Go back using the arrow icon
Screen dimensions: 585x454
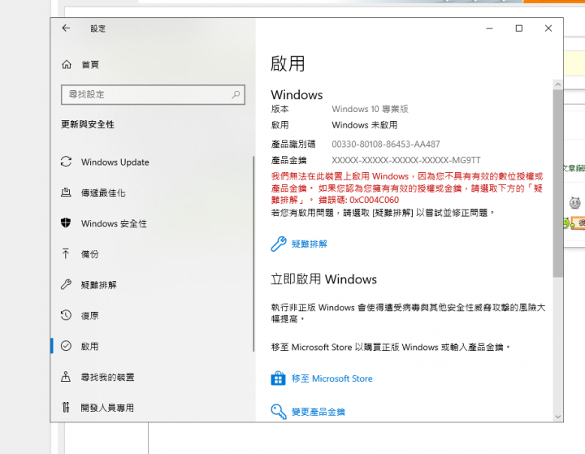(x=66, y=28)
